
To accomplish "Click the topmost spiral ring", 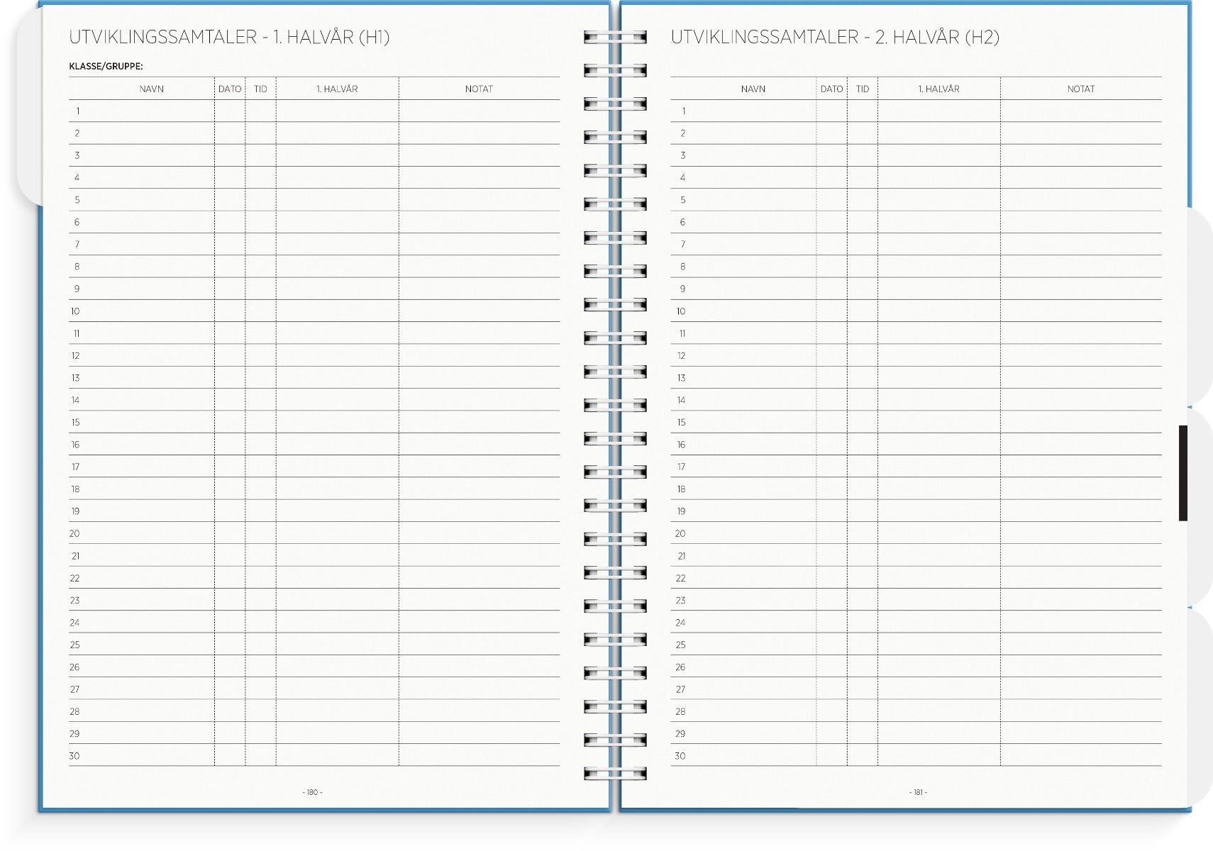I will click(x=614, y=35).
